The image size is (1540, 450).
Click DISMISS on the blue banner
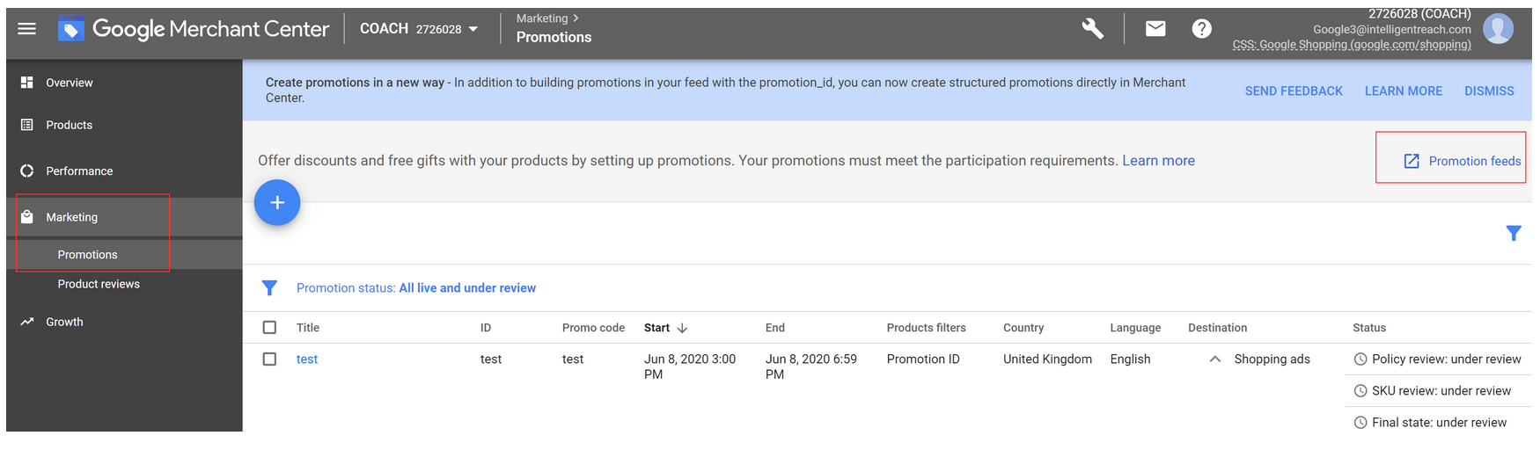coord(1489,91)
